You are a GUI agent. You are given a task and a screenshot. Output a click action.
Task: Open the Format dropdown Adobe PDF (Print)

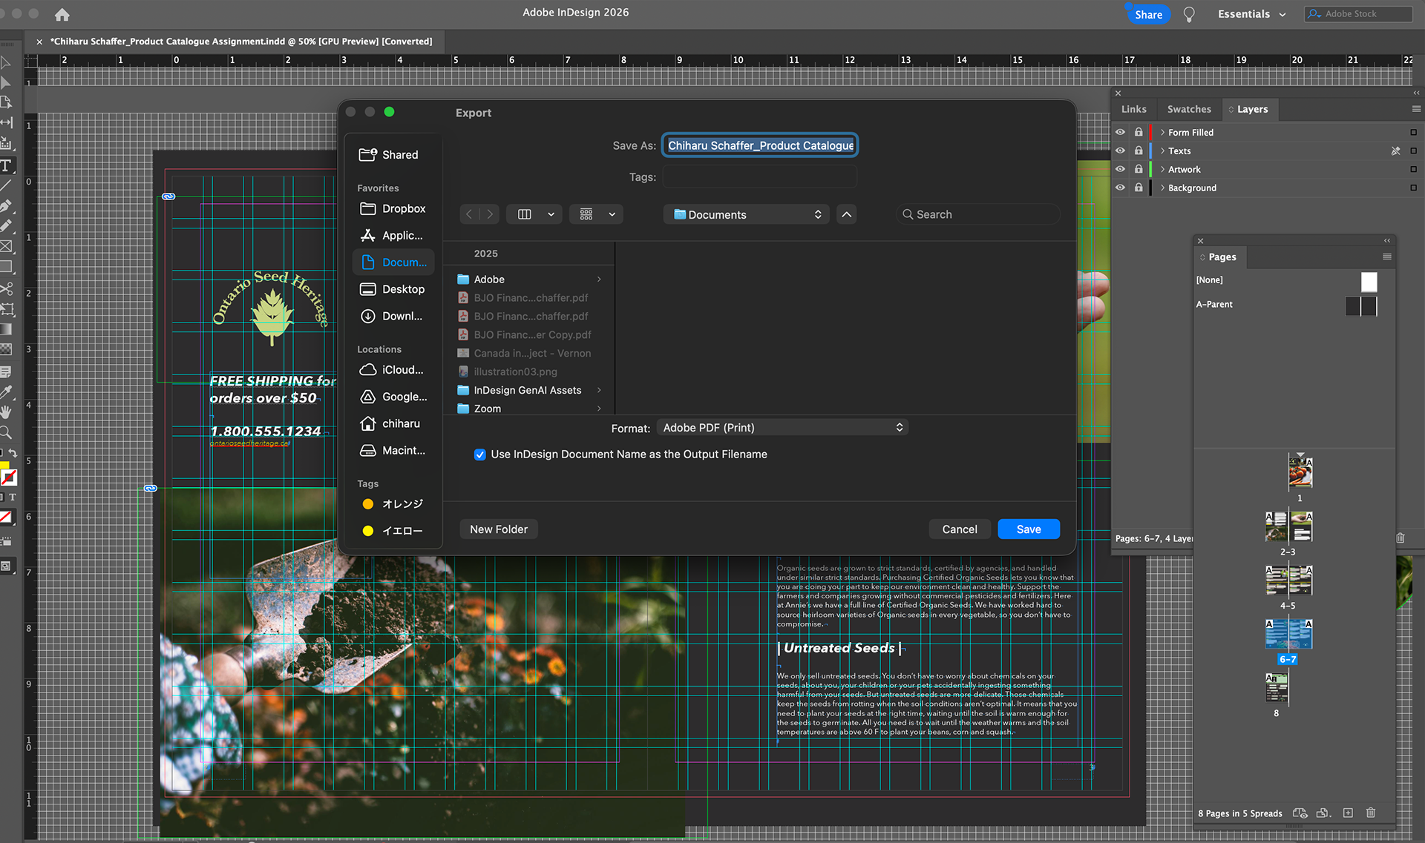(x=782, y=428)
